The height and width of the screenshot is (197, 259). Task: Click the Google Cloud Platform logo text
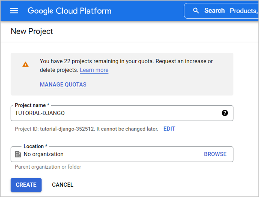[x=69, y=11]
